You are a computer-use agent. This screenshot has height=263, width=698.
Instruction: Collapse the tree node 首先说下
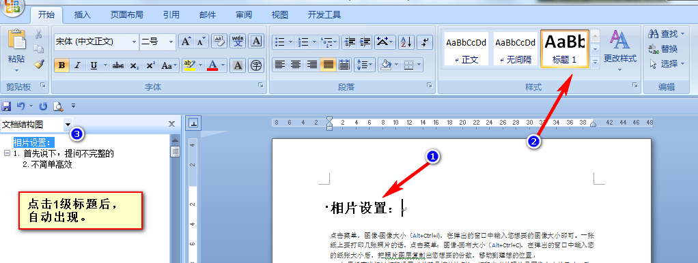[x=7, y=153]
